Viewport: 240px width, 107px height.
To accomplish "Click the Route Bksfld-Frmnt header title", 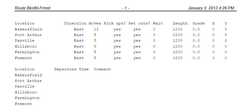I will (33, 8).
